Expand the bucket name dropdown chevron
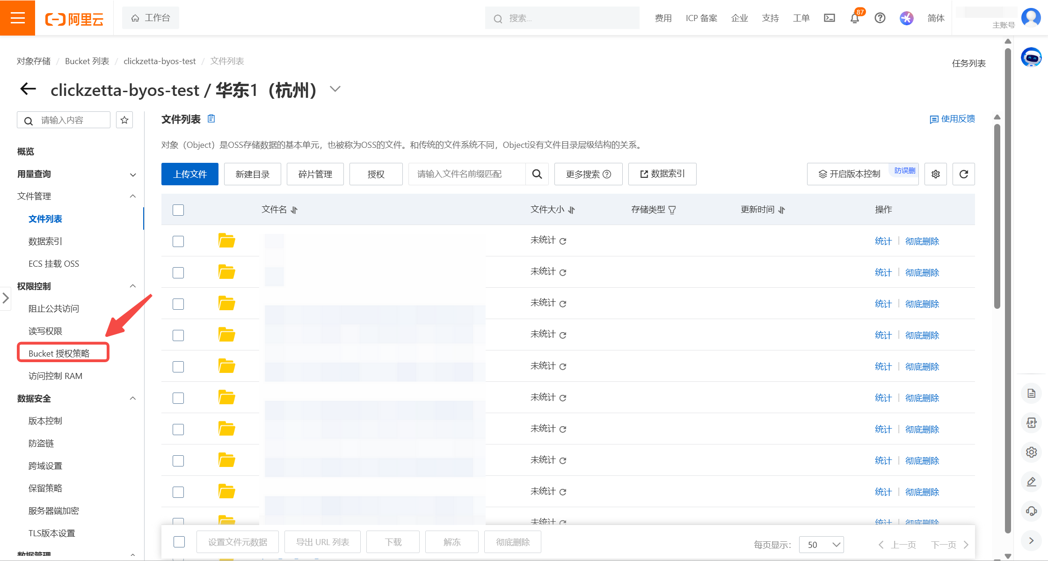 coord(335,89)
